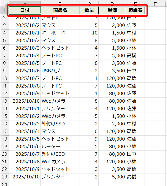Click プリンター in row 23

point(60,177)
